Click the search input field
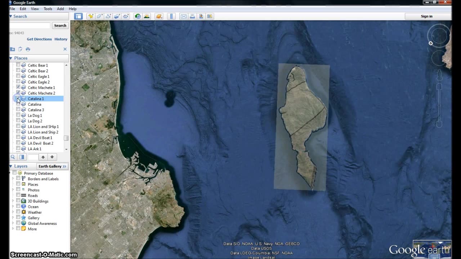The height and width of the screenshot is (259, 461). (x=30, y=26)
